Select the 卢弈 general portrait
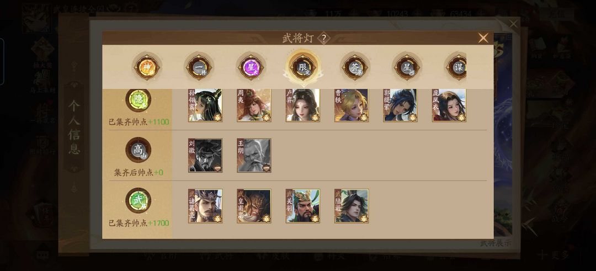 pos(302,105)
